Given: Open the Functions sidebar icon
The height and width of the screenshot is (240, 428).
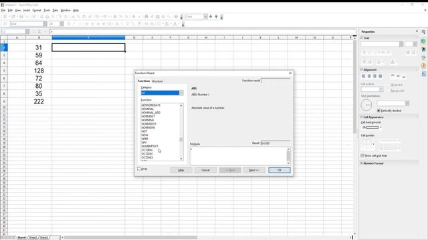Looking at the screenshot, I should click(423, 73).
